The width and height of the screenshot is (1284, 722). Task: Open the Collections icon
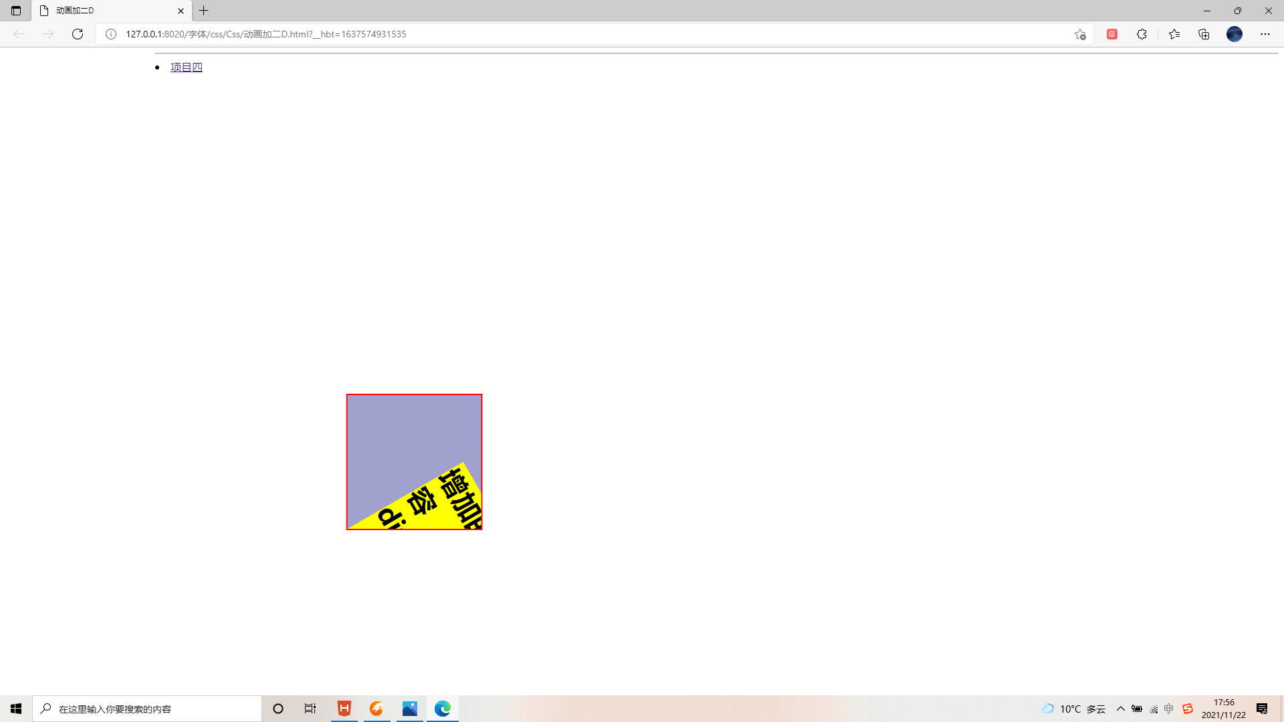coord(1204,34)
